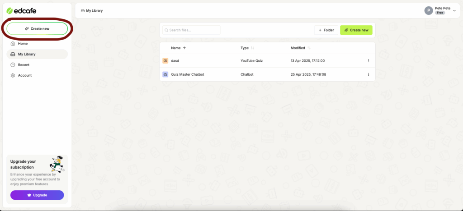Click the Quiz Master Chatbot robot icon
The height and width of the screenshot is (211, 463).
coord(165,74)
